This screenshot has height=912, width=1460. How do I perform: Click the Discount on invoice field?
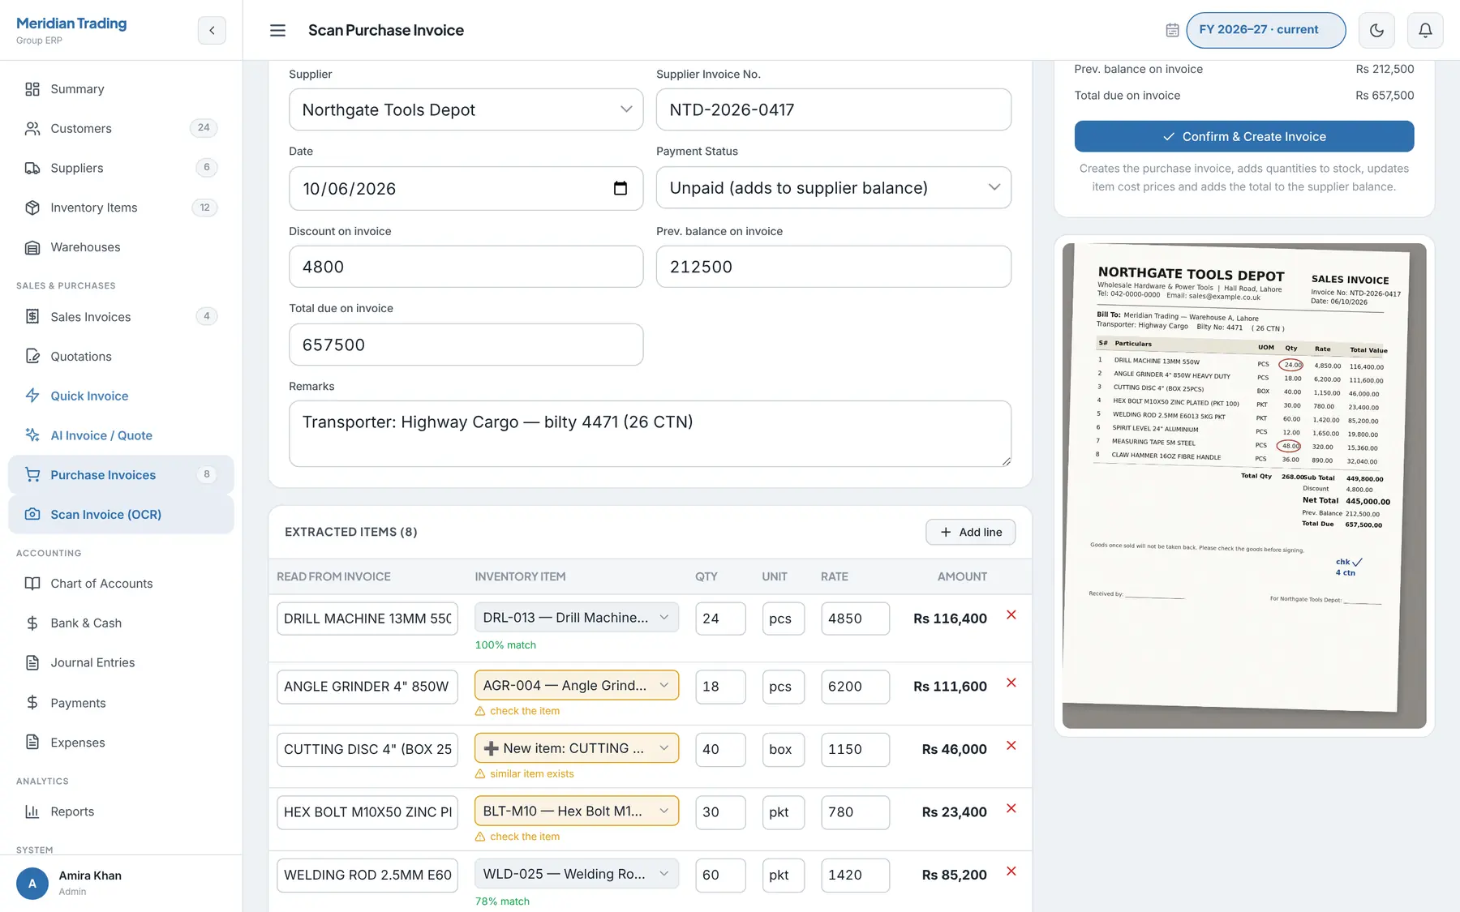[466, 267]
